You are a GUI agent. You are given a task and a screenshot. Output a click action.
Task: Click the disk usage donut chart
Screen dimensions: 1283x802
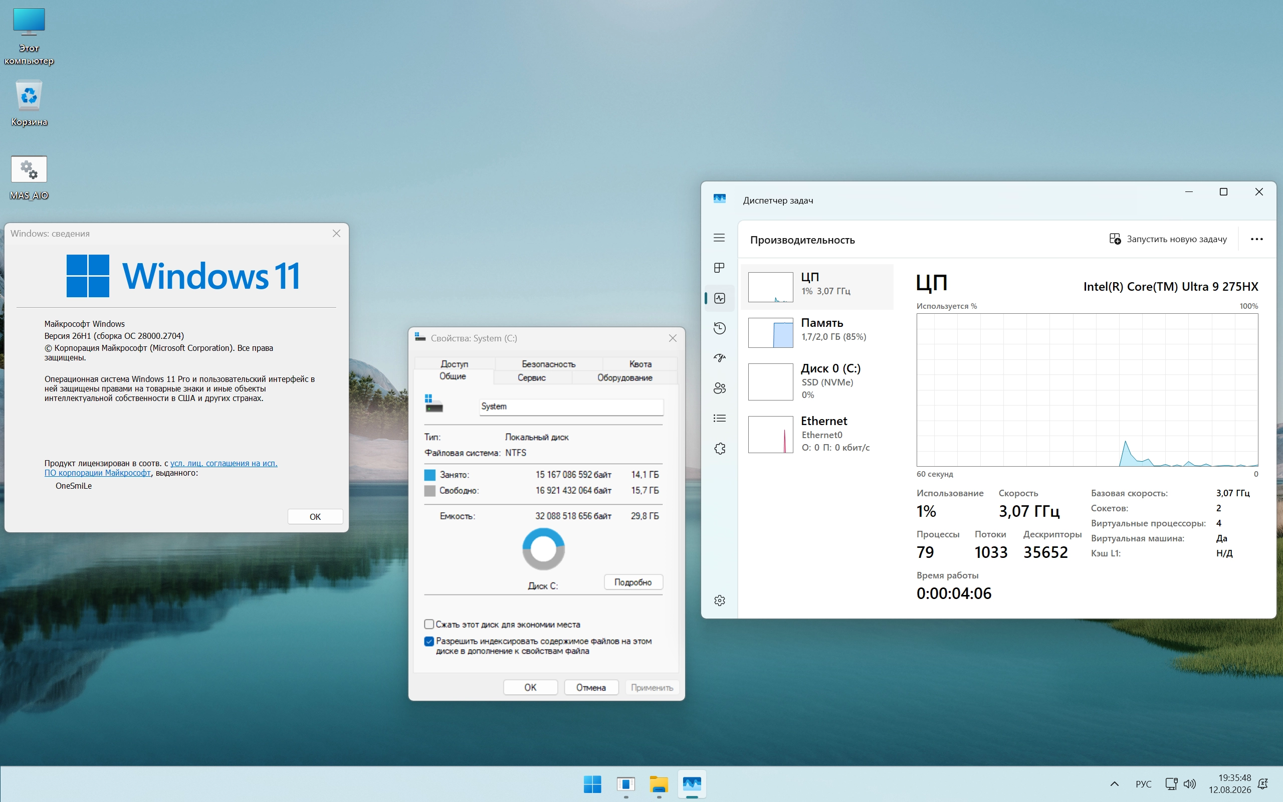pos(543,549)
